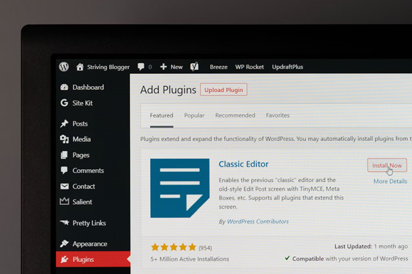Open More Details for Classic Editor
This screenshot has height=274, width=412.
tap(390, 181)
